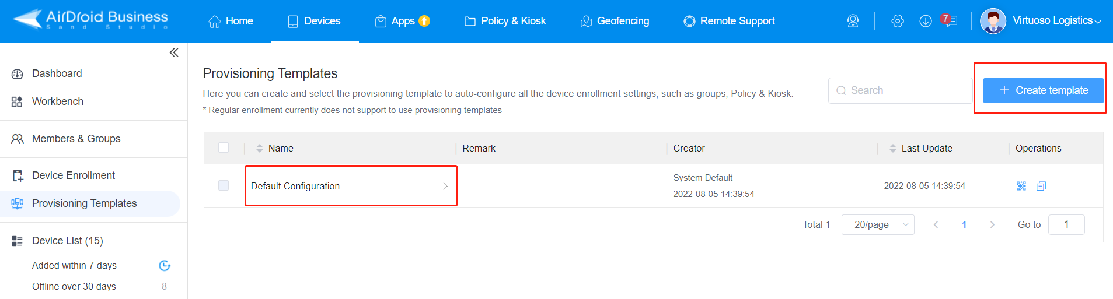Open Device List (15)

[x=67, y=241]
